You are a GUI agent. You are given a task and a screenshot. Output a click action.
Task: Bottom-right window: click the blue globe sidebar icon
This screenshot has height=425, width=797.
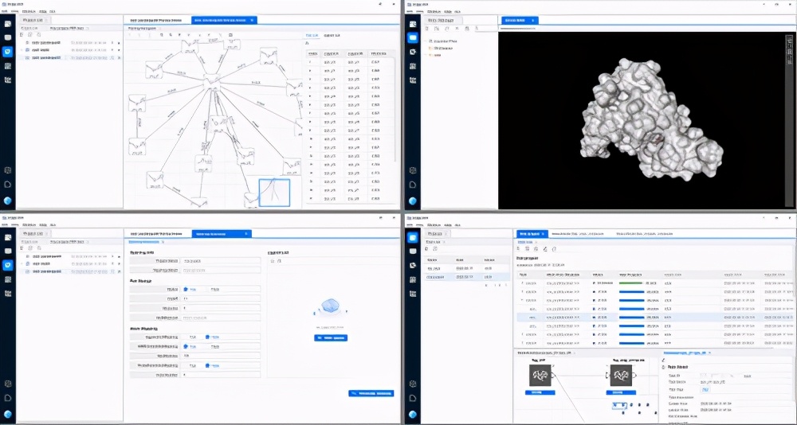(413, 414)
